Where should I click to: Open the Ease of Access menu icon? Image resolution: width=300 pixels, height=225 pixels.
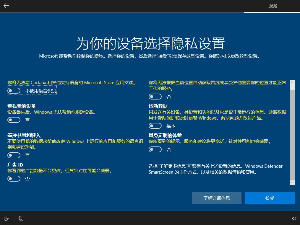[x=6, y=219]
